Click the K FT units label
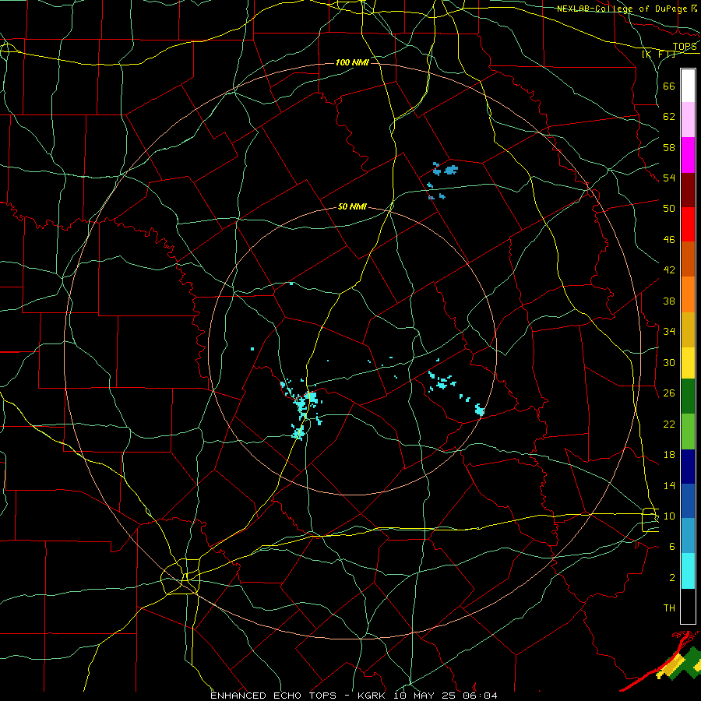Image resolution: width=701 pixels, height=701 pixels. pos(659,54)
